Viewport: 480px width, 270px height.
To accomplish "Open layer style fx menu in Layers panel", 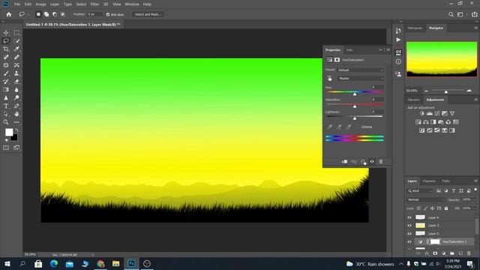I will tap(427, 253).
